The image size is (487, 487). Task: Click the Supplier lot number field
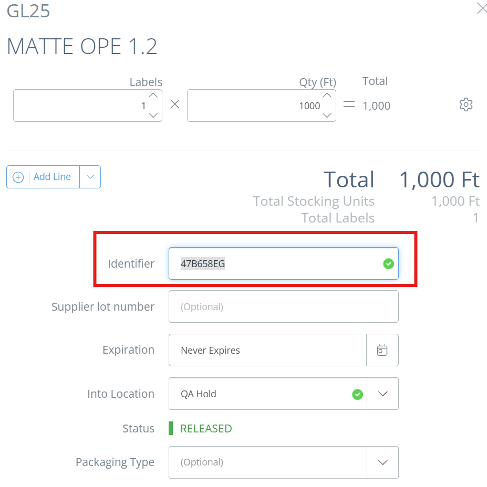283,306
